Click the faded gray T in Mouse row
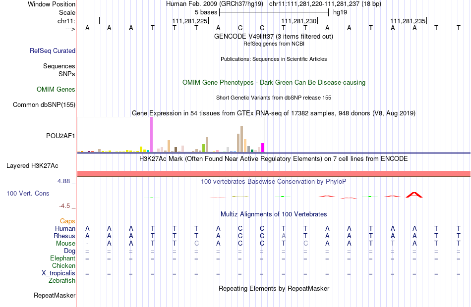This screenshot has height=307, width=471. [393, 244]
